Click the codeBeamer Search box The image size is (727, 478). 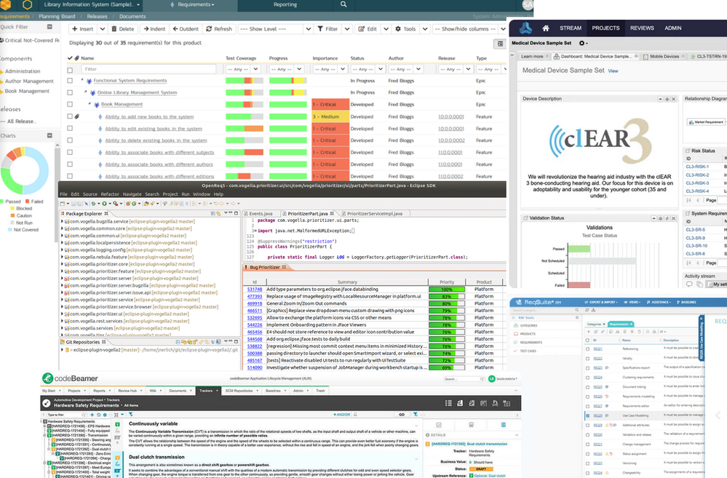click(x=464, y=379)
